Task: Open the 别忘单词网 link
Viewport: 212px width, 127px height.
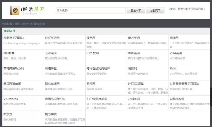Action: coord(52,84)
